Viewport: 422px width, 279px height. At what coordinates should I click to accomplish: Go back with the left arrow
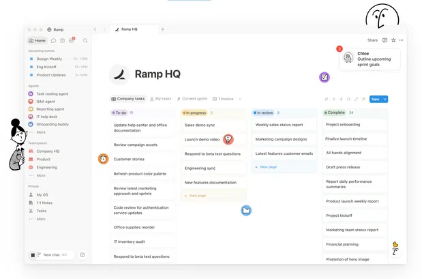pyautogui.click(x=95, y=29)
